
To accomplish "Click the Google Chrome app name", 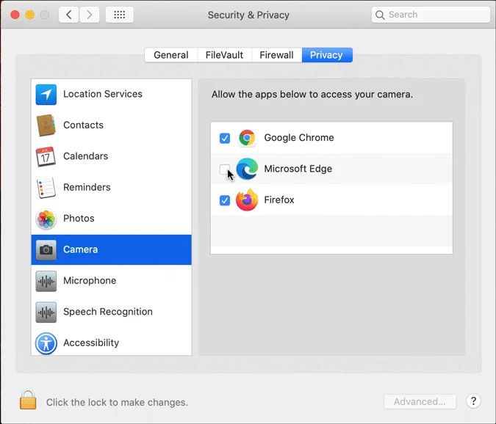I will (x=299, y=138).
